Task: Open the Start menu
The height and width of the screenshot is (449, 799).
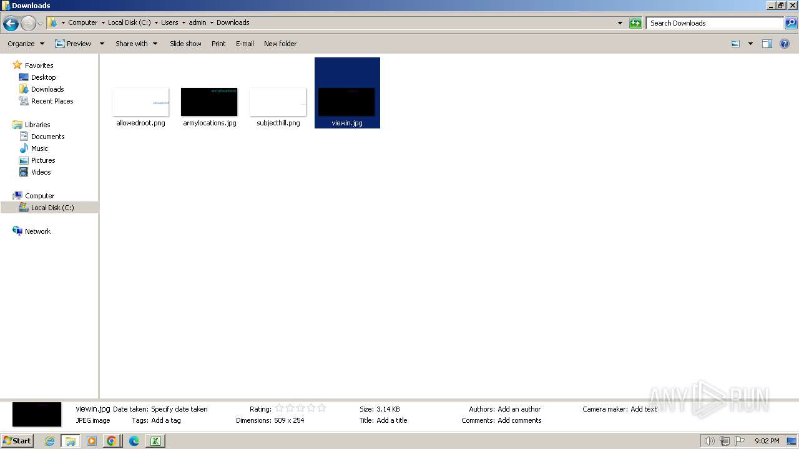Action: click(x=17, y=441)
